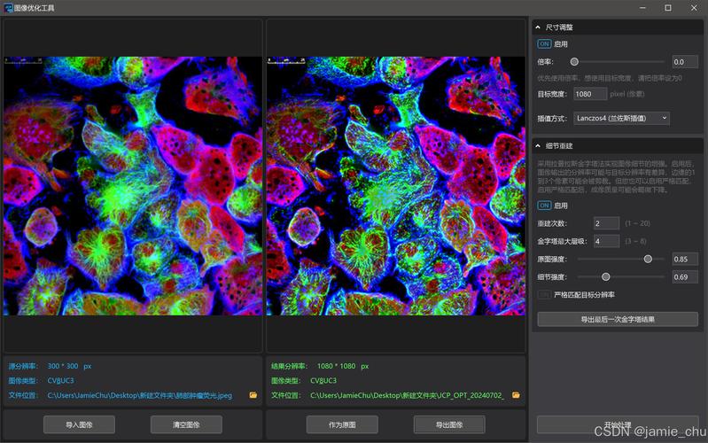Collapse the 细节重建 section
This screenshot has width=708, height=443.
pyautogui.click(x=538, y=146)
